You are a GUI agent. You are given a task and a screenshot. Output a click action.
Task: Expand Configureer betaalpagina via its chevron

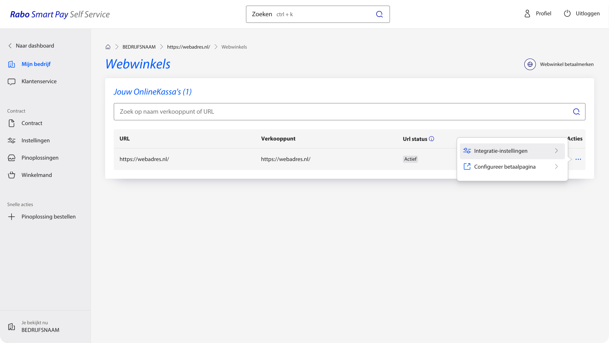pyautogui.click(x=556, y=166)
